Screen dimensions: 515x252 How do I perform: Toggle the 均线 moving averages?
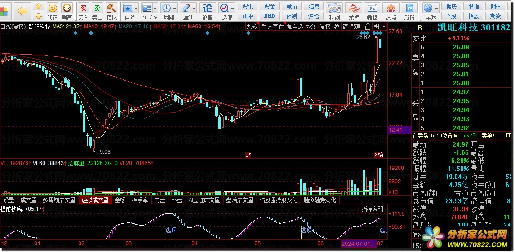[x=311, y=26]
